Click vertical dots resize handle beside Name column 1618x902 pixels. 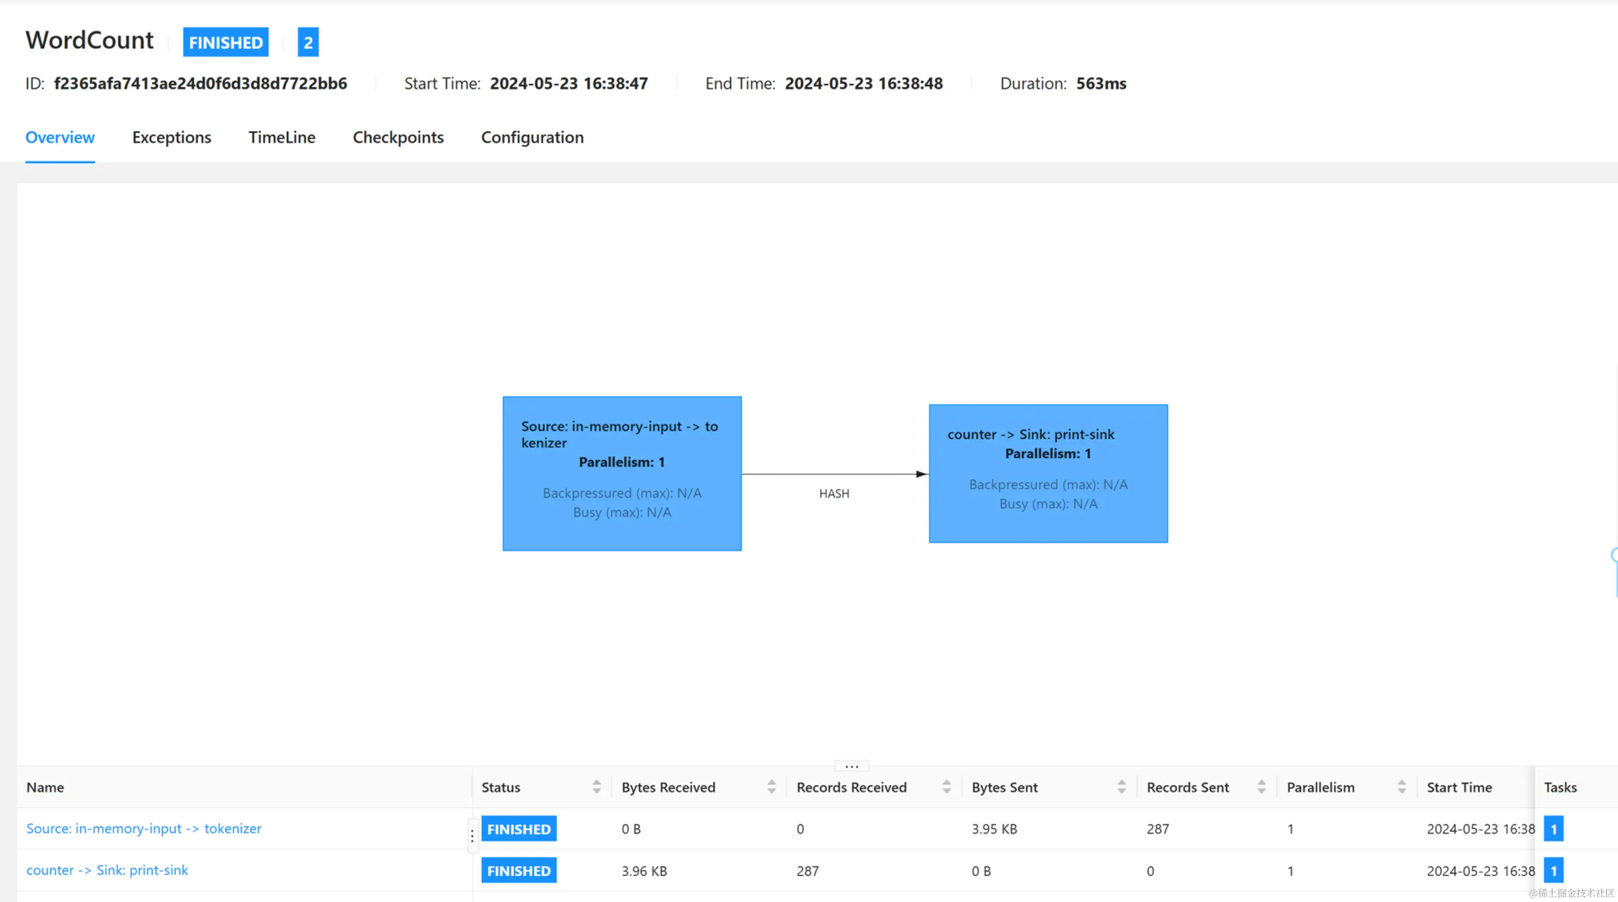[x=472, y=836]
